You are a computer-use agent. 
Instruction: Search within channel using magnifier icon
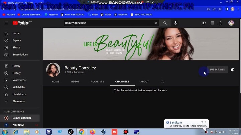tap(162, 81)
